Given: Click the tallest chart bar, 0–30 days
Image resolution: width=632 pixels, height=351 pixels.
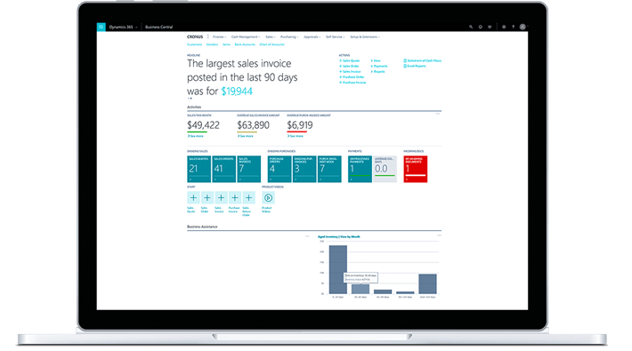Looking at the screenshot, I should pos(337,269).
